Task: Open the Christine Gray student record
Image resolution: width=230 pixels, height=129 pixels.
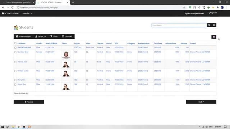Action: point(23,52)
